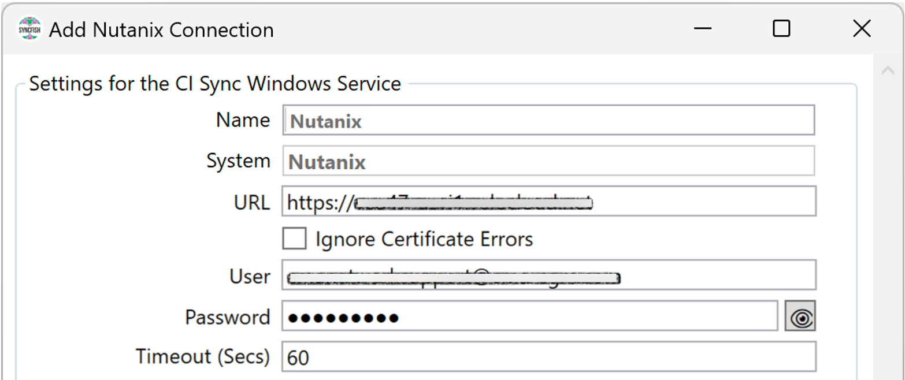Enable Ignore Certificate Errors checkbox
Viewport: 905px width, 380px height.
point(295,239)
